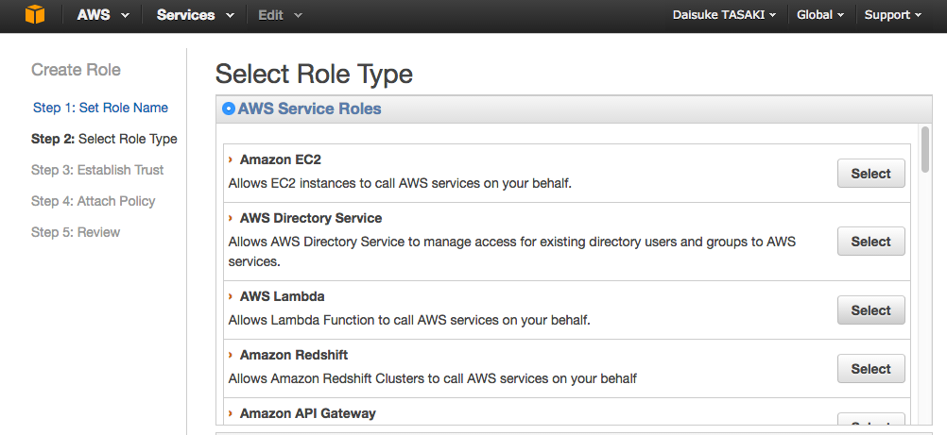Viewport: 947px width, 435px height.
Task: Select the Amazon EC2 role
Action: [870, 174]
